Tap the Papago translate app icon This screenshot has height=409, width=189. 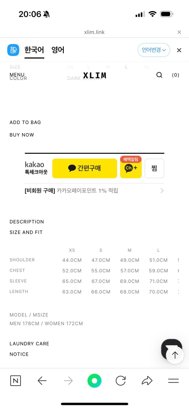pos(13,50)
